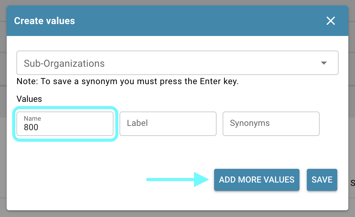Image resolution: width=355 pixels, height=217 pixels.
Task: Click the empty area below the Values fields
Action: tap(122, 152)
